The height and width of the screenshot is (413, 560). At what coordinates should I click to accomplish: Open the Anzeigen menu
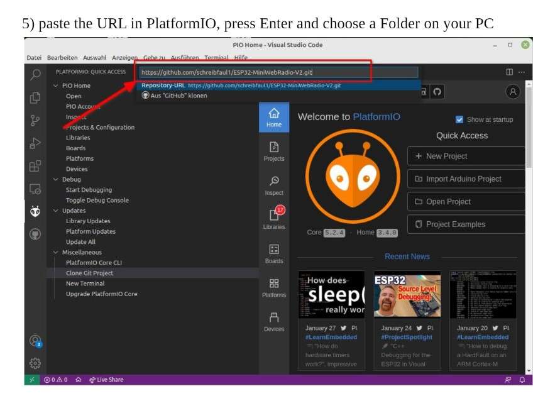click(124, 58)
